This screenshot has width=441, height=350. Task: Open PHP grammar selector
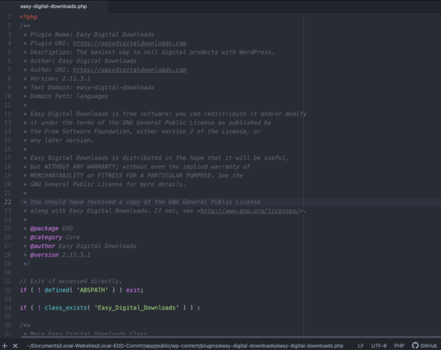pyautogui.click(x=399, y=346)
